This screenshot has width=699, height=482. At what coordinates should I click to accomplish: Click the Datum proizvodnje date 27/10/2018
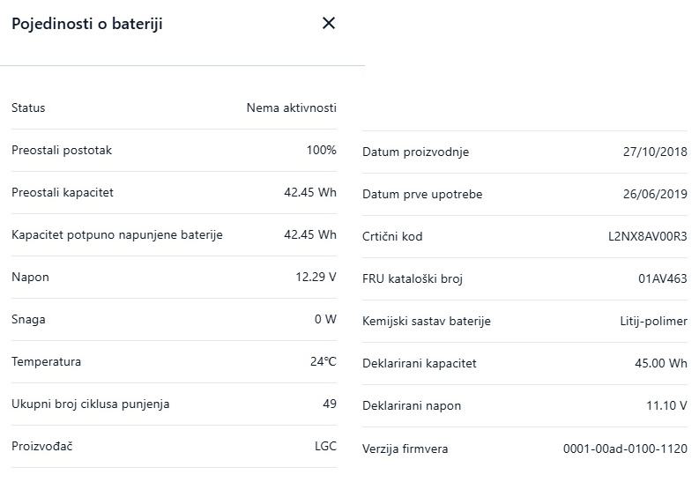[x=654, y=152]
